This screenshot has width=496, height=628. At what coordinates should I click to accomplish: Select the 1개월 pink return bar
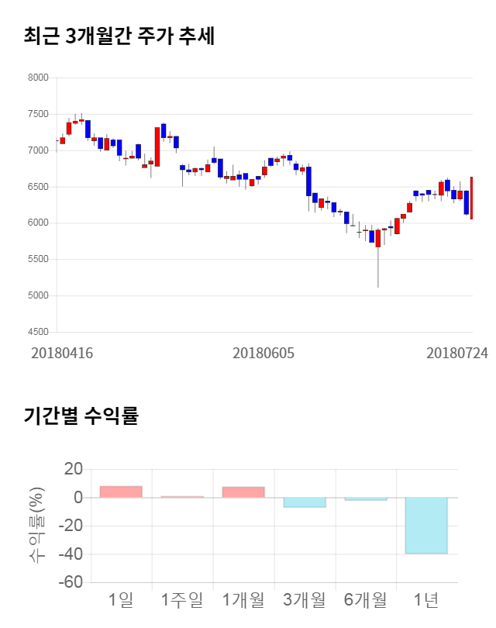tap(243, 492)
